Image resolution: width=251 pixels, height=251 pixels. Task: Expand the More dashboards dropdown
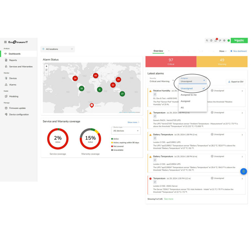223,51
